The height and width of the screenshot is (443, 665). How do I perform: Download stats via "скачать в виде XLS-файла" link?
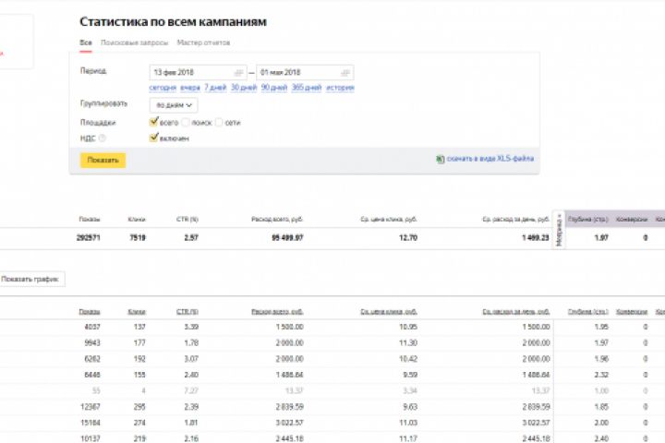[490, 159]
